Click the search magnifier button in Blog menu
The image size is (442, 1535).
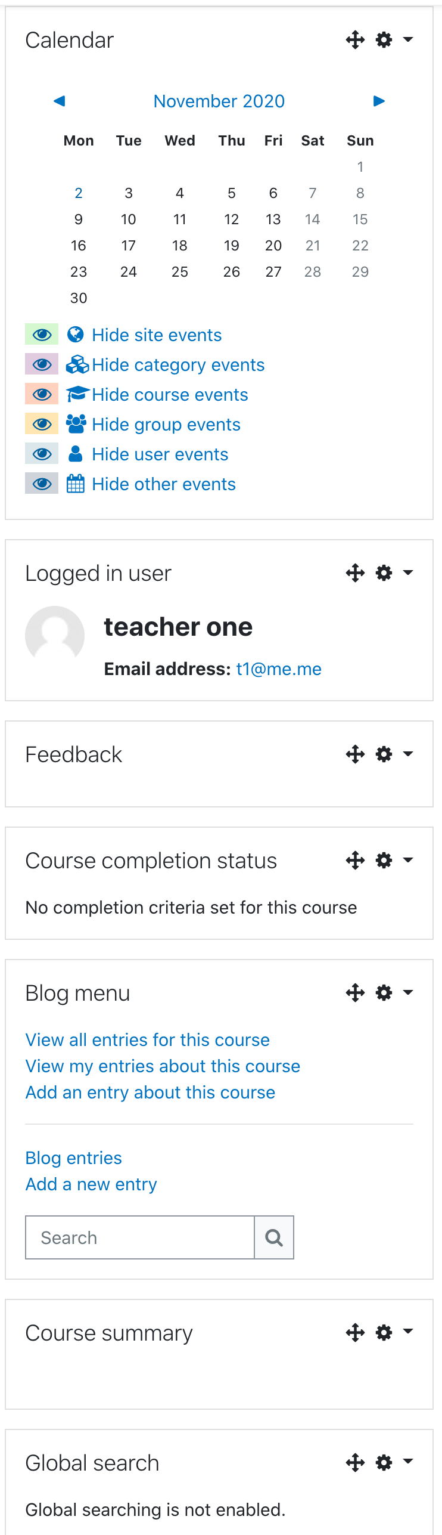pos(274,1237)
